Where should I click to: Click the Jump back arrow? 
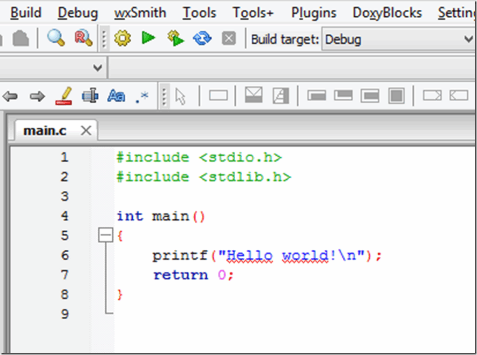pos(10,97)
